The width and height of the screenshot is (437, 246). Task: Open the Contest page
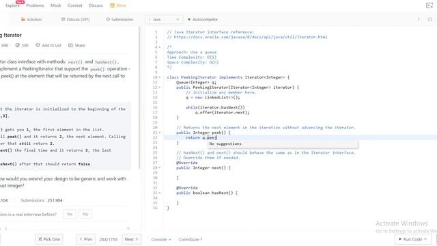tap(74, 5)
